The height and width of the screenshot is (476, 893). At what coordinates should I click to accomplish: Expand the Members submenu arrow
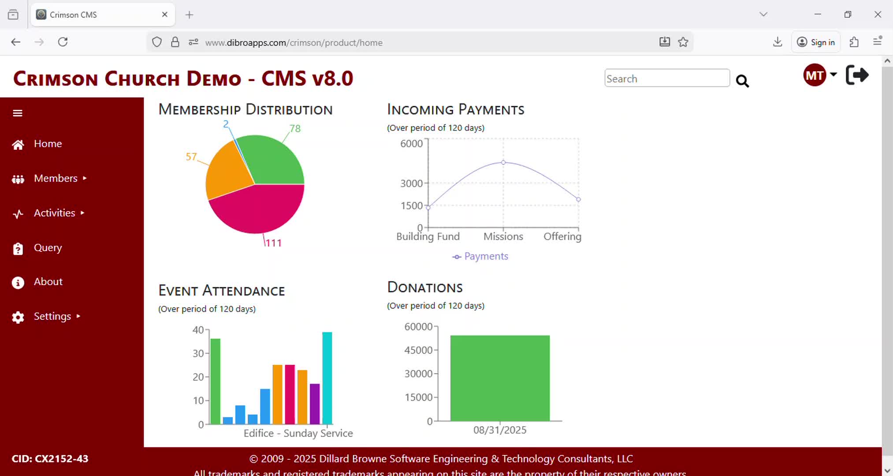point(85,178)
